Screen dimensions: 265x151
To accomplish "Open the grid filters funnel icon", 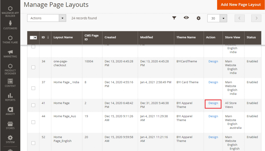I will point(174,18).
